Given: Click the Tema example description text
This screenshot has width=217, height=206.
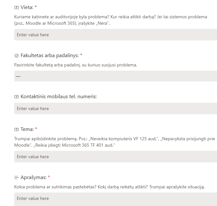Looking at the screenshot, I should point(115,142).
